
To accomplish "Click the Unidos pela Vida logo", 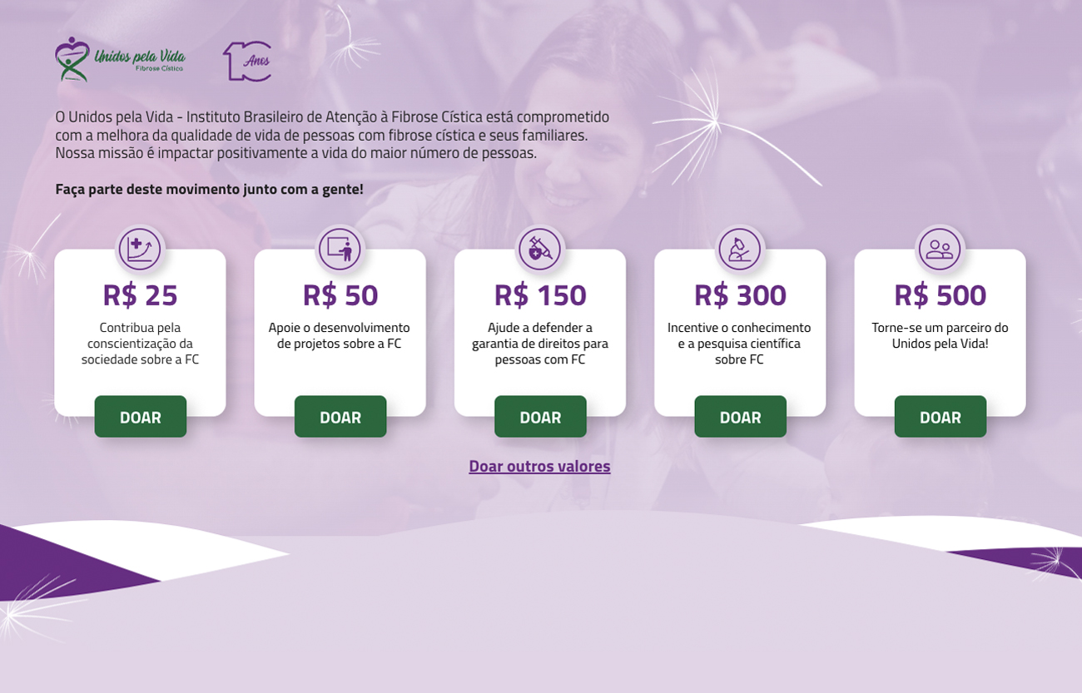I will coord(121,60).
